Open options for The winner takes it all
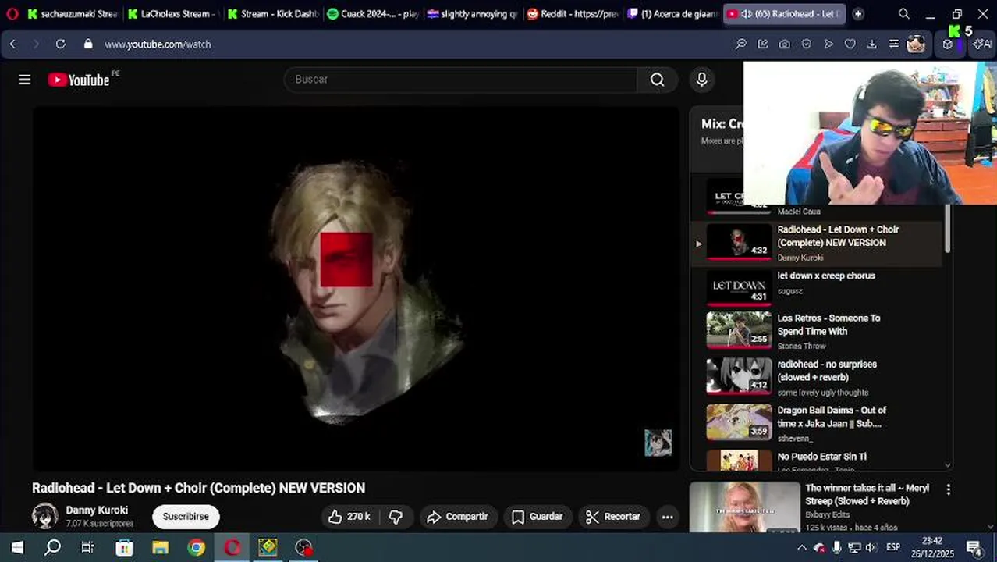 pos(948,490)
